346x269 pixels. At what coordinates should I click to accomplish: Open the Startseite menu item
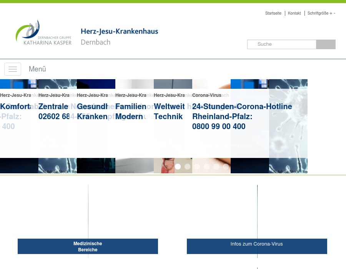(x=273, y=13)
